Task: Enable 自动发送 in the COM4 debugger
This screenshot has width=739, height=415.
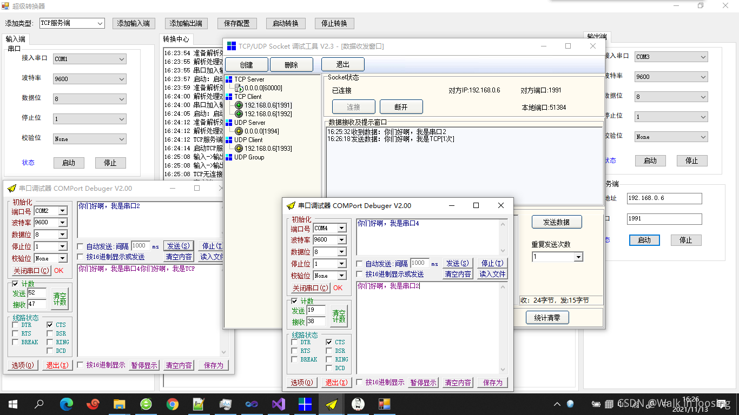Action: pyautogui.click(x=359, y=264)
